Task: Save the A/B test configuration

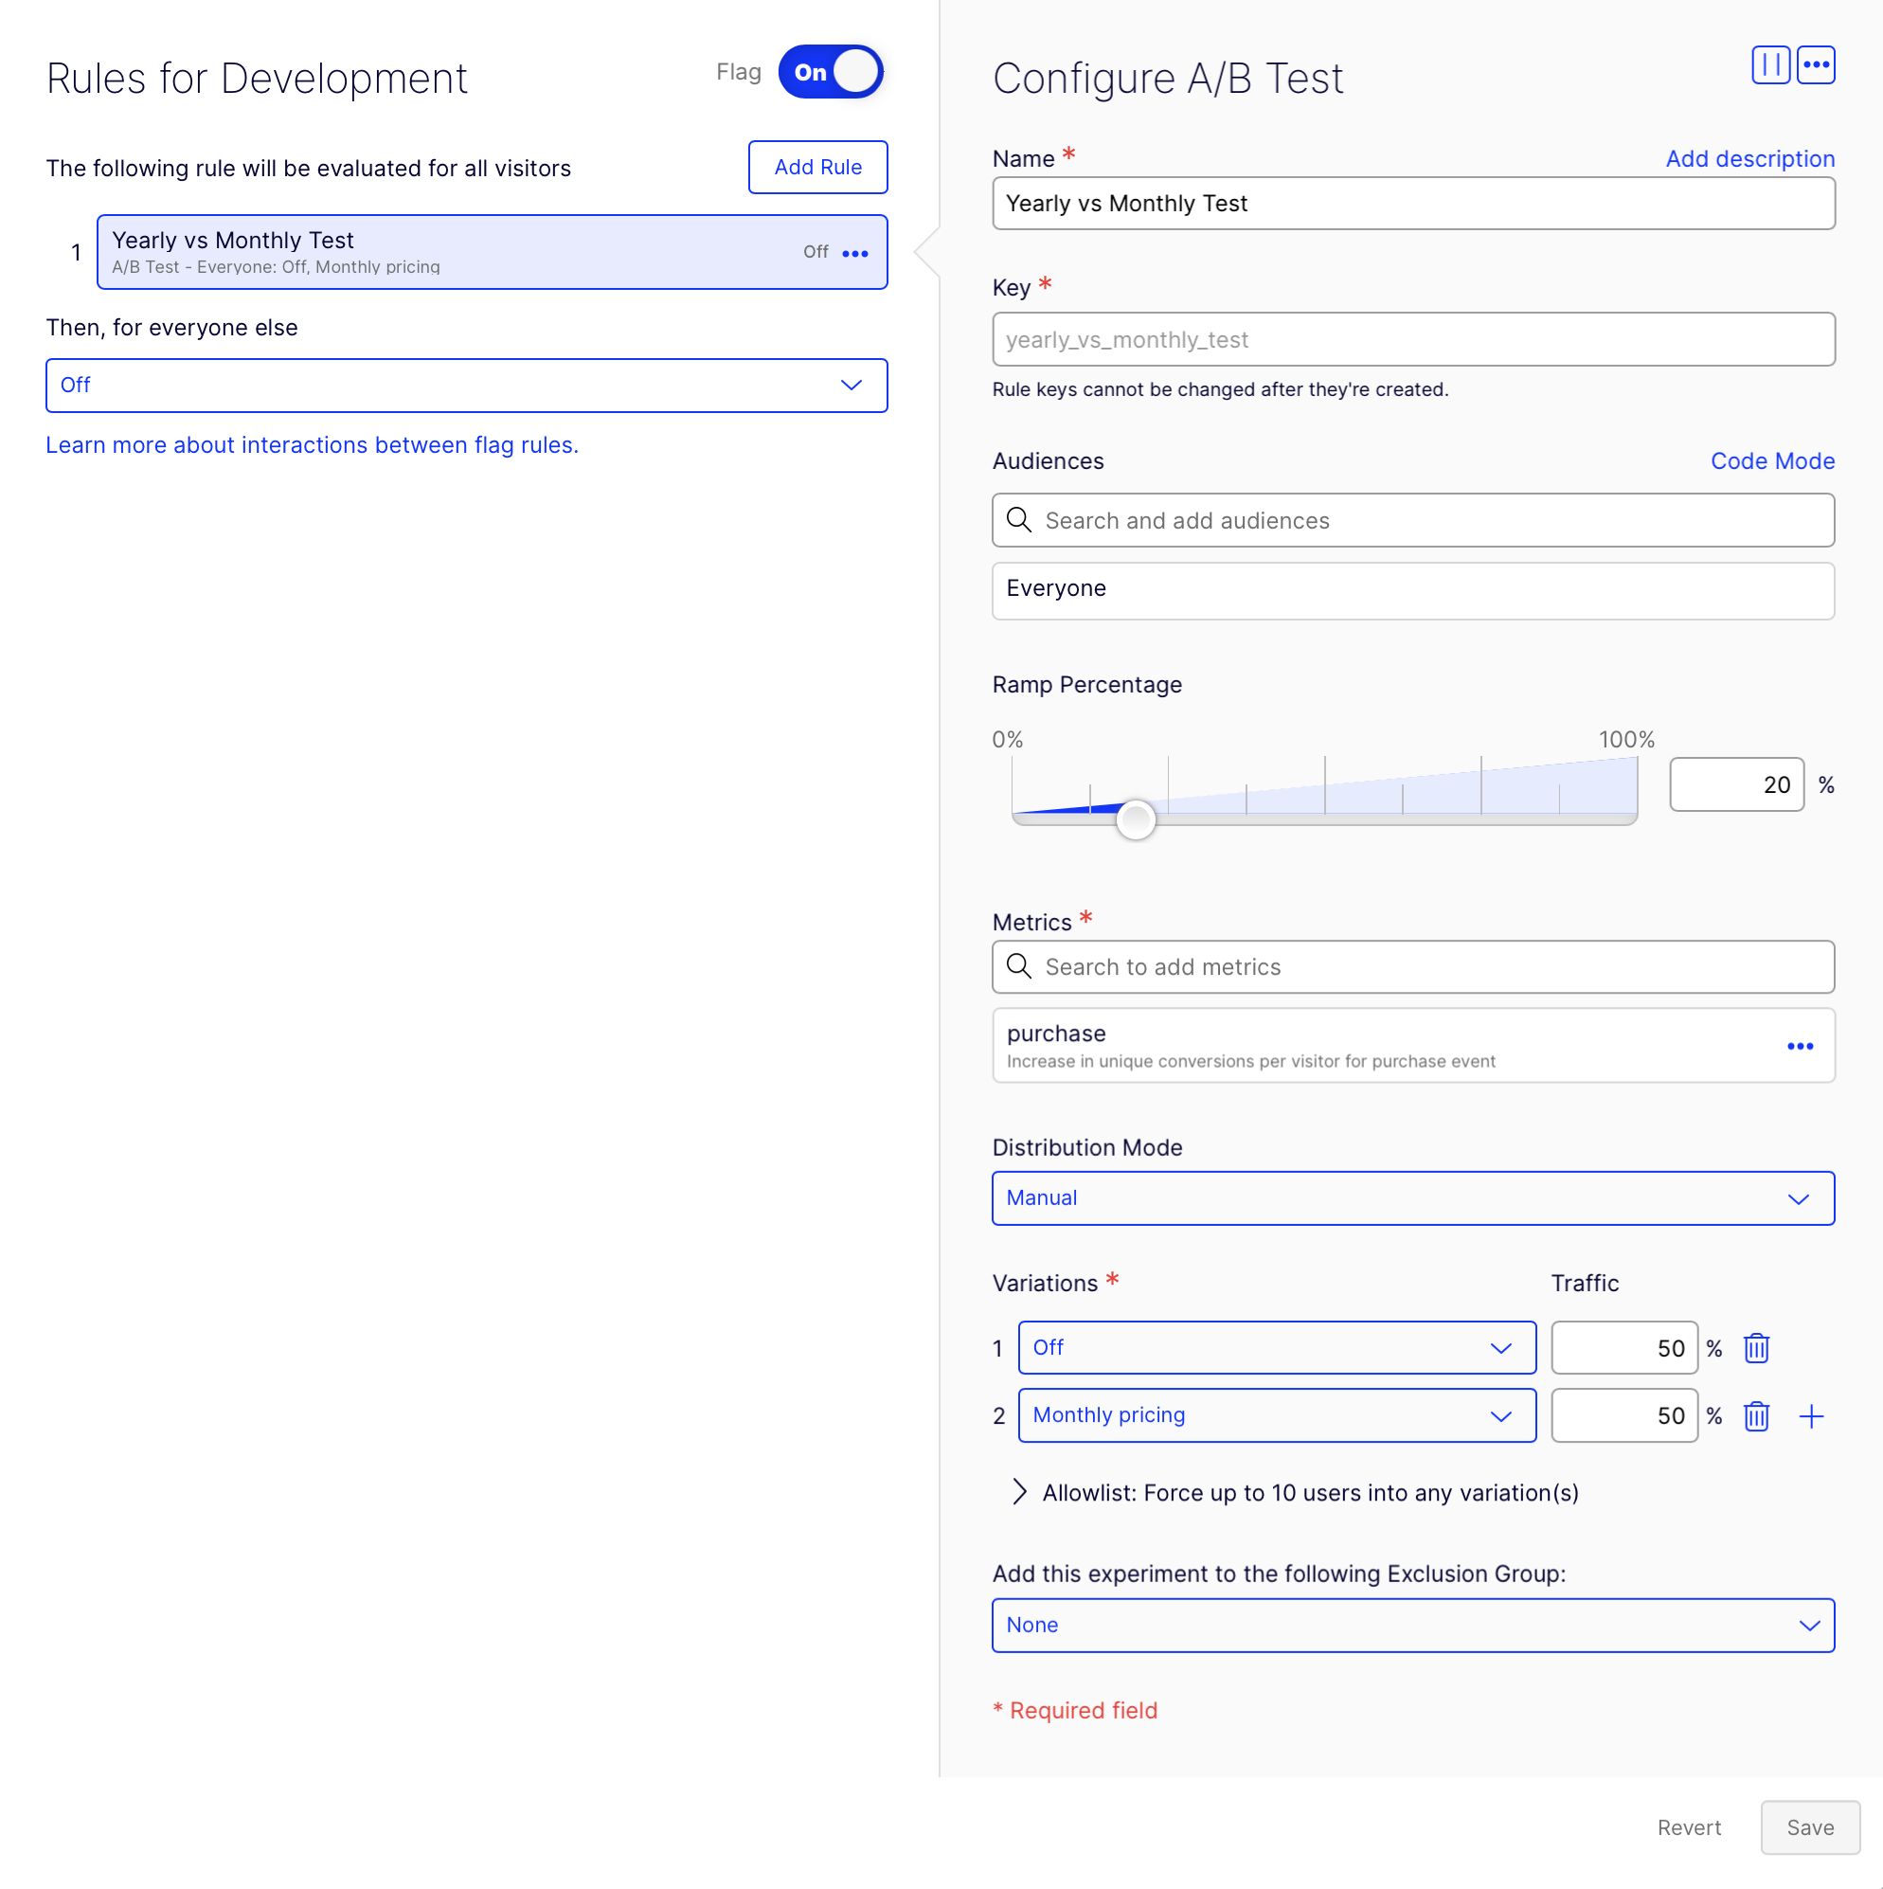Action: tap(1809, 1826)
